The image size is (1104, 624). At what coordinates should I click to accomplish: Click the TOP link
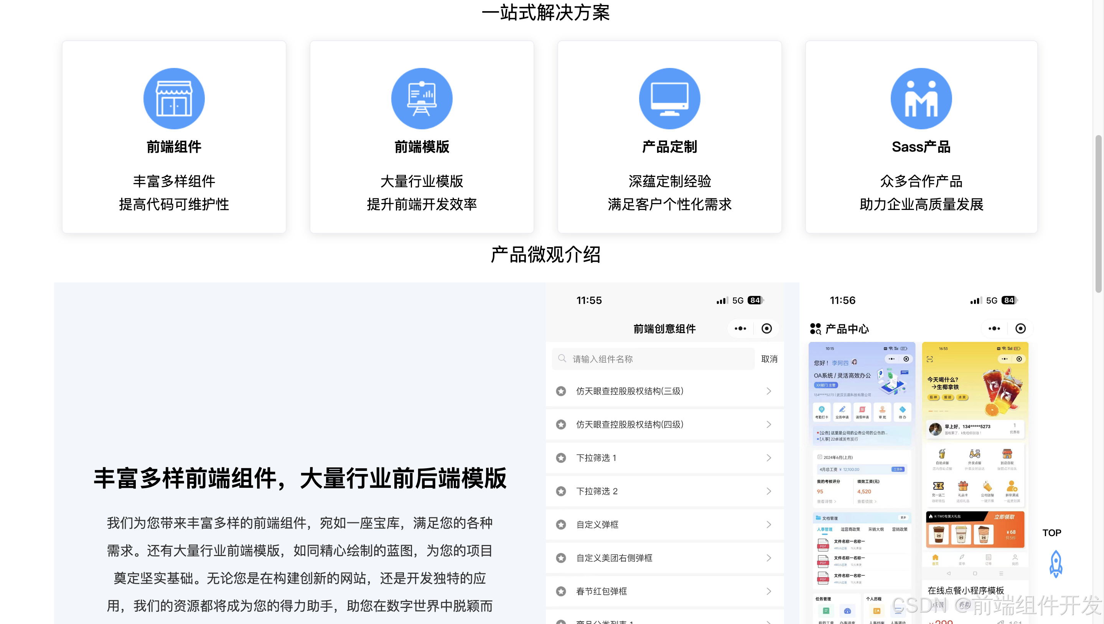[x=1052, y=533]
